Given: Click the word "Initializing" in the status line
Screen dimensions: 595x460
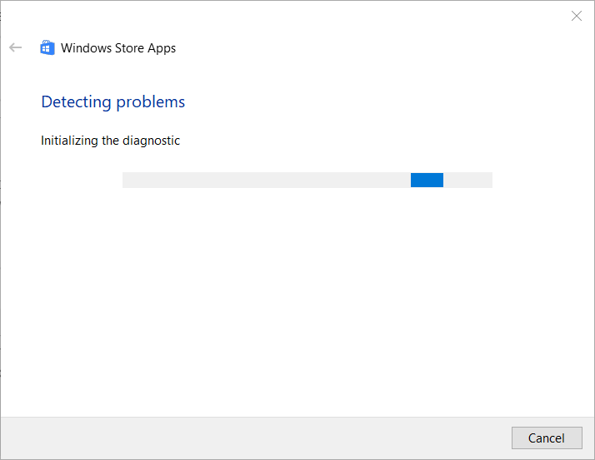Looking at the screenshot, I should pyautogui.click(x=69, y=141).
